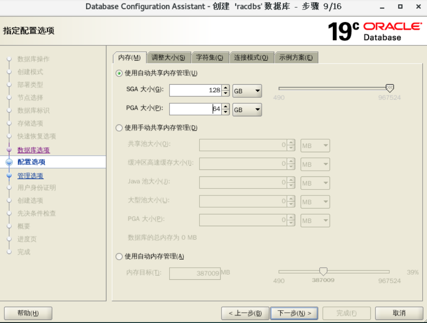The height and width of the screenshot is (323, 427).
Task: Increase SGA size with the up arrow
Action: tap(225, 88)
